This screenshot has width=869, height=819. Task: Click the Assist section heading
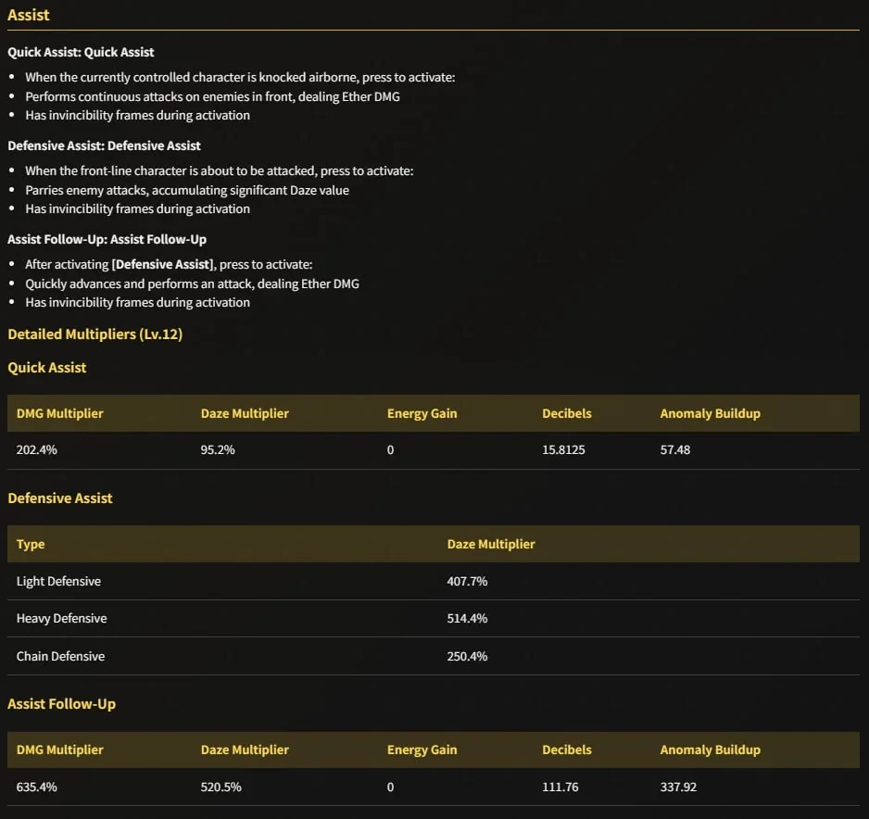(29, 15)
